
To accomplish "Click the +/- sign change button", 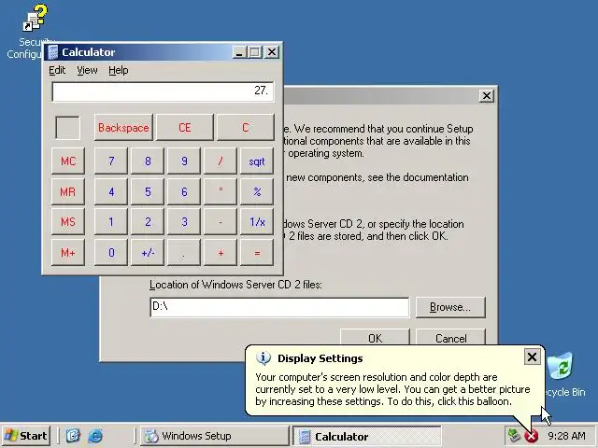I will (148, 252).
